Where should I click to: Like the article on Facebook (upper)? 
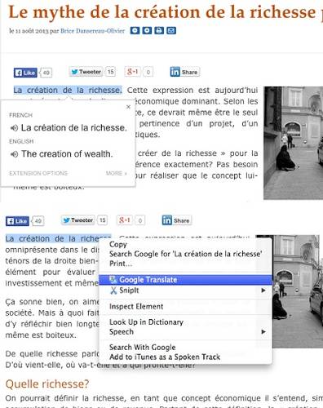(25, 73)
